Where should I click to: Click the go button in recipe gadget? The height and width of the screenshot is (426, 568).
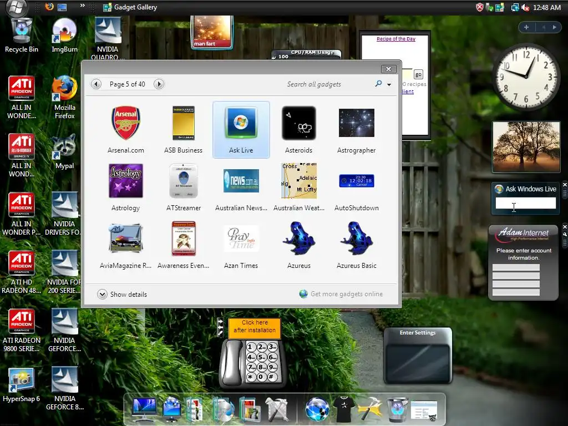[x=418, y=75]
